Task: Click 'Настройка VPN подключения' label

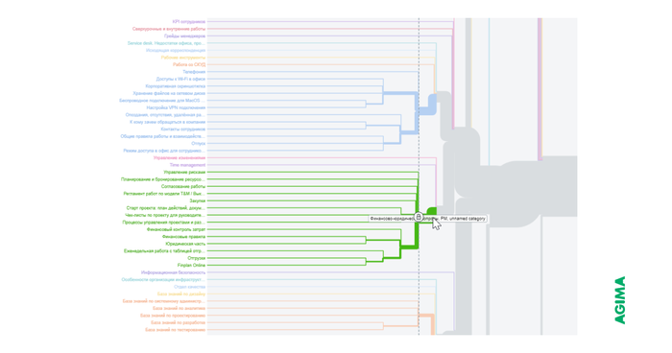Action: tap(176, 108)
